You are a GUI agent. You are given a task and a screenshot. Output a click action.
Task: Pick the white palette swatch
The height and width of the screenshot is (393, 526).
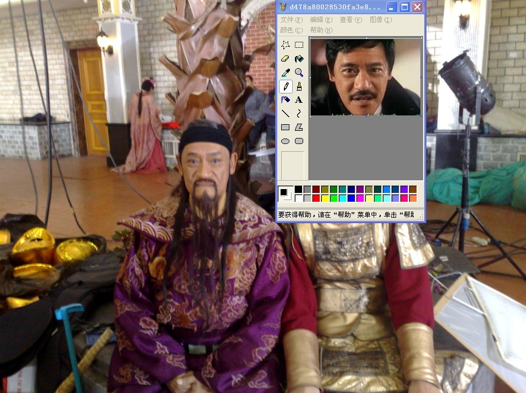tap(299, 198)
